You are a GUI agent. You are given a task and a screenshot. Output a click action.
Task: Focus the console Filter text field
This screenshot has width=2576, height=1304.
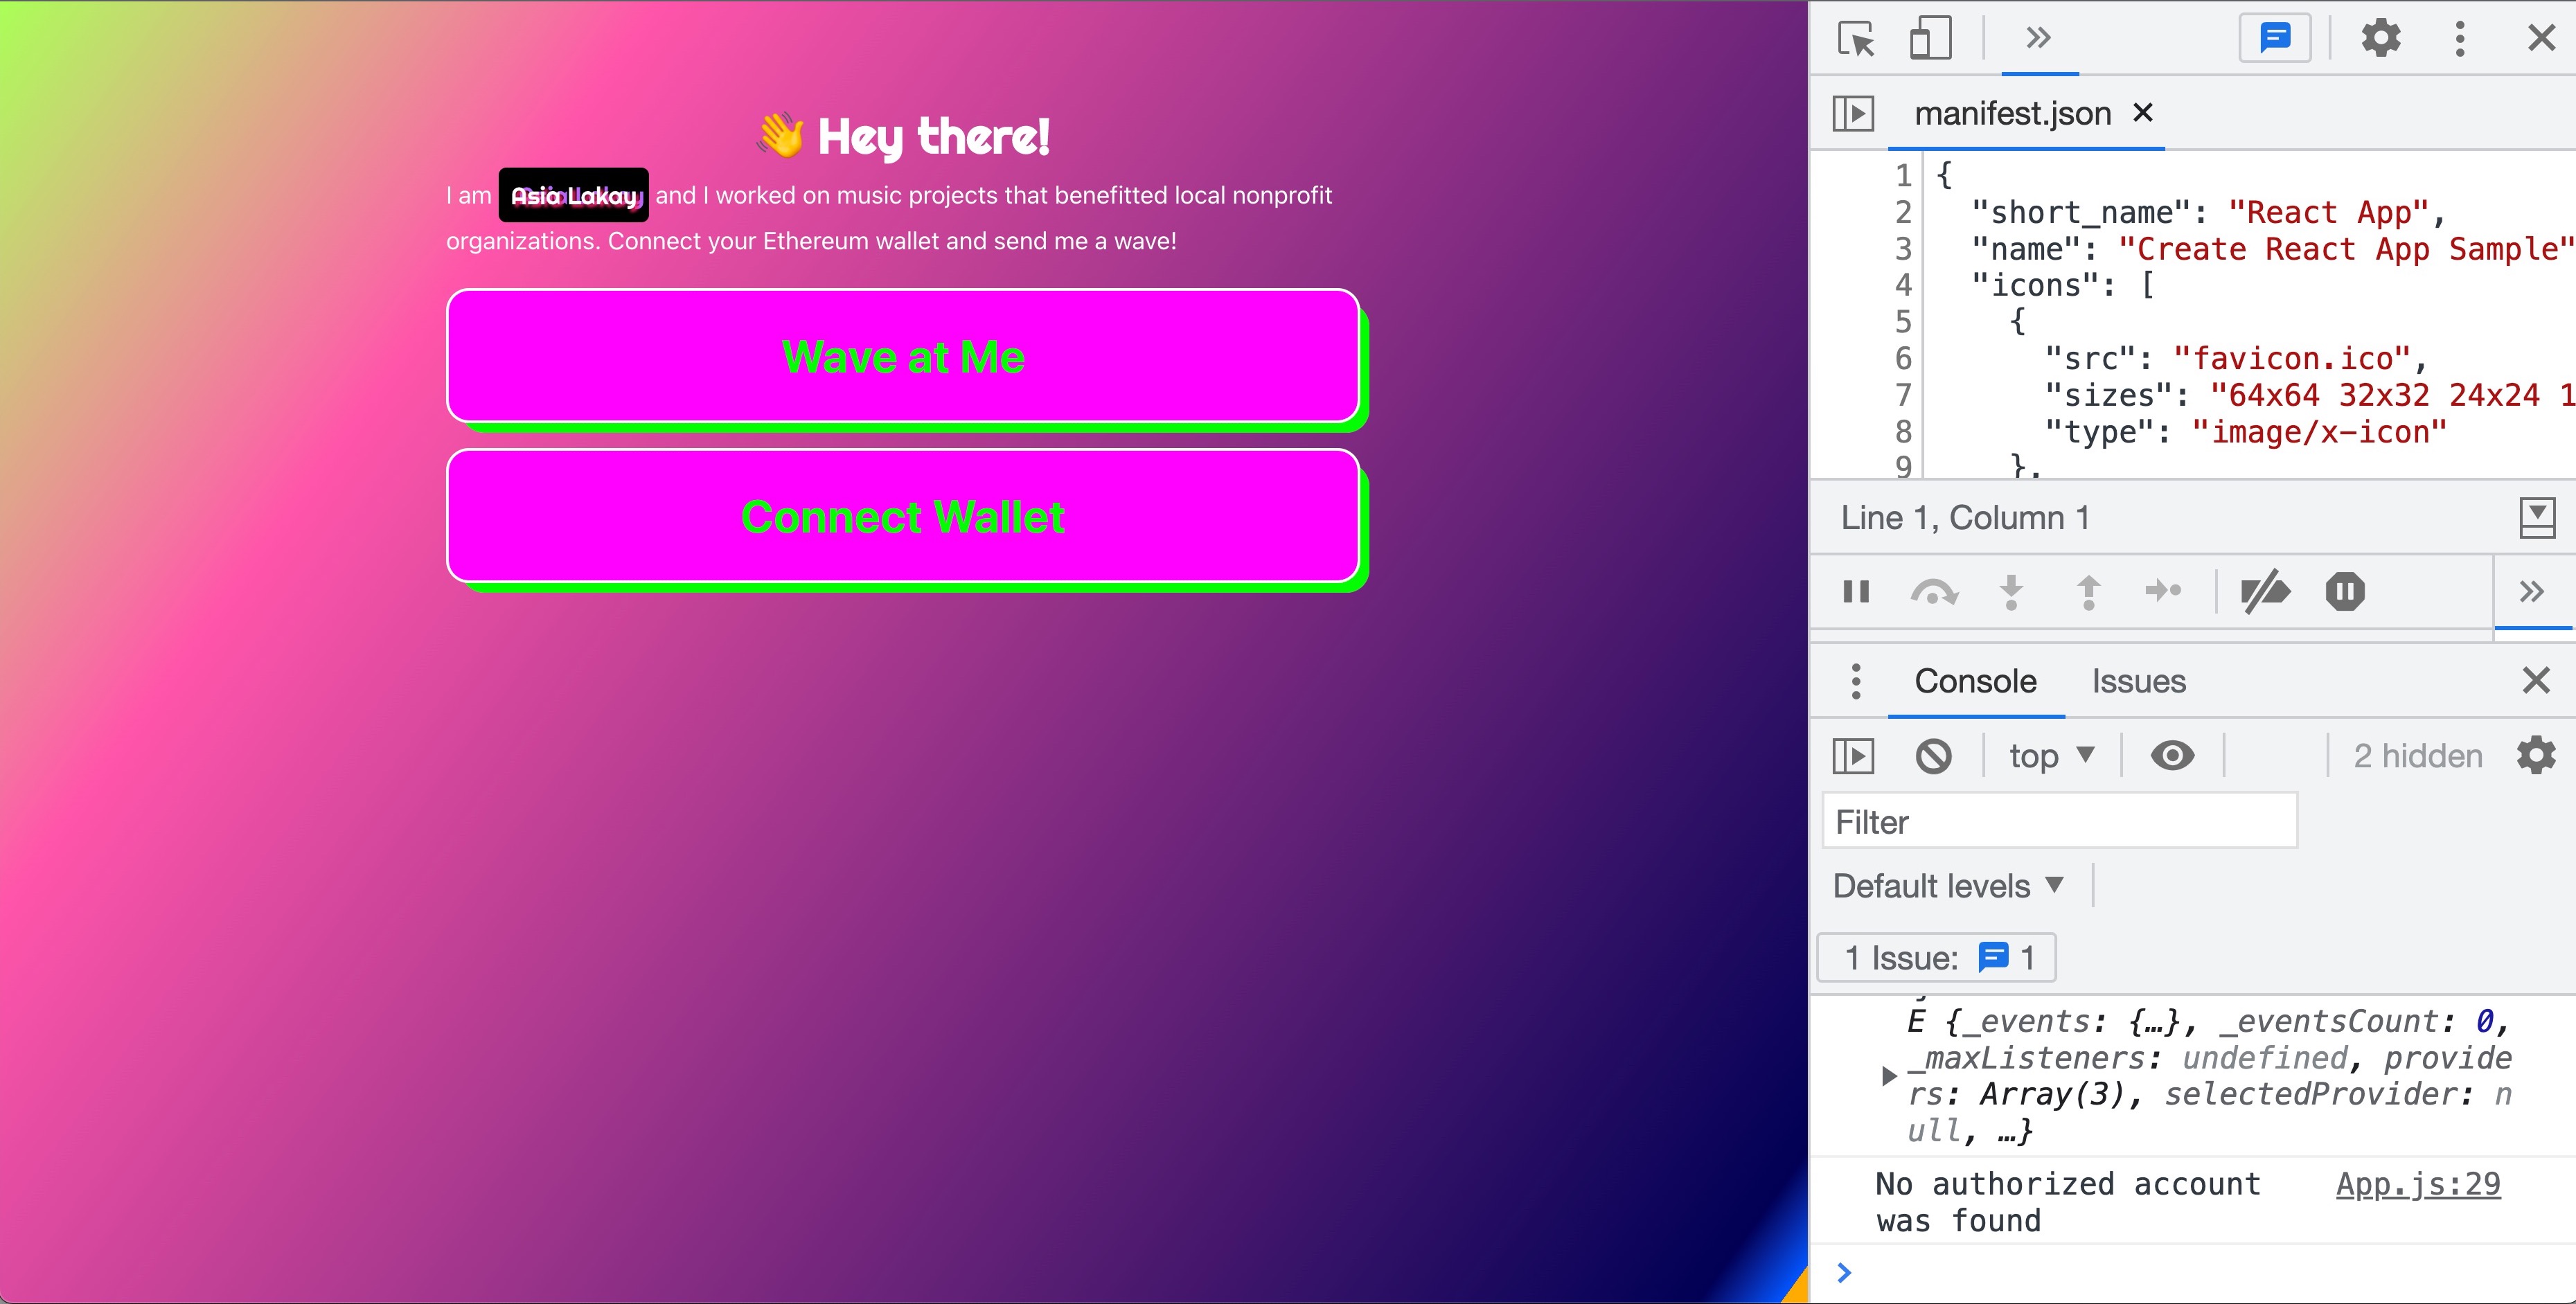coord(2059,822)
